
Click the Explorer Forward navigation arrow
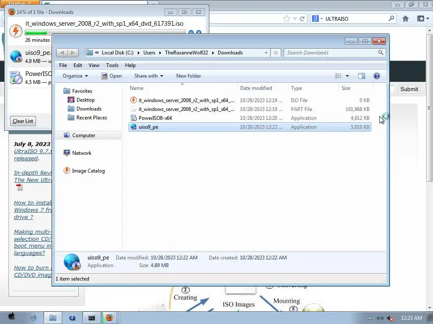(x=73, y=53)
